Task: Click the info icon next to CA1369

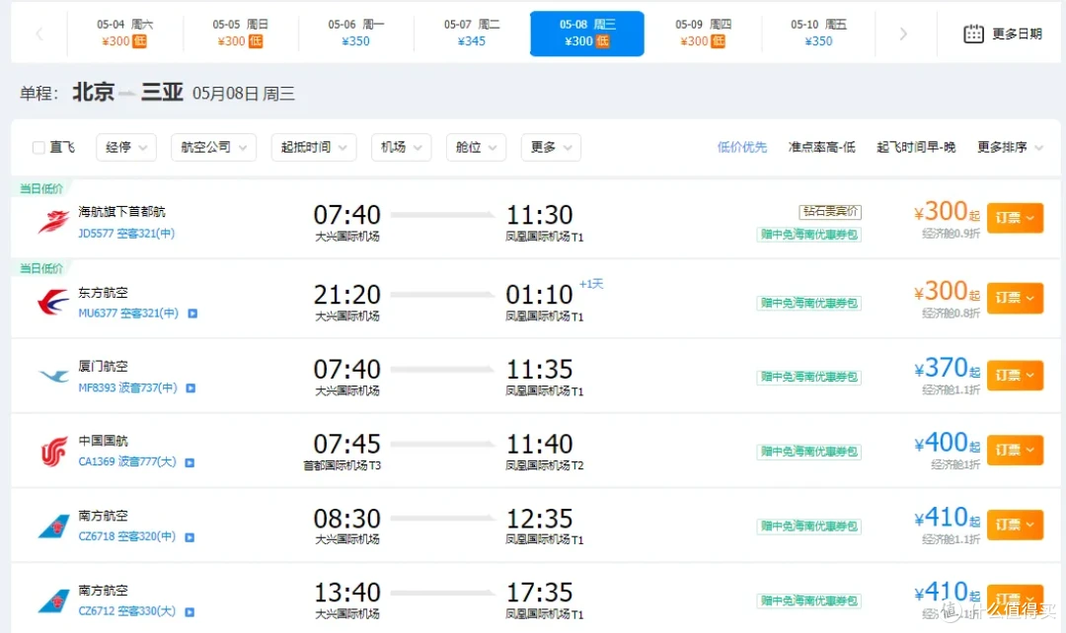Action: (x=190, y=462)
